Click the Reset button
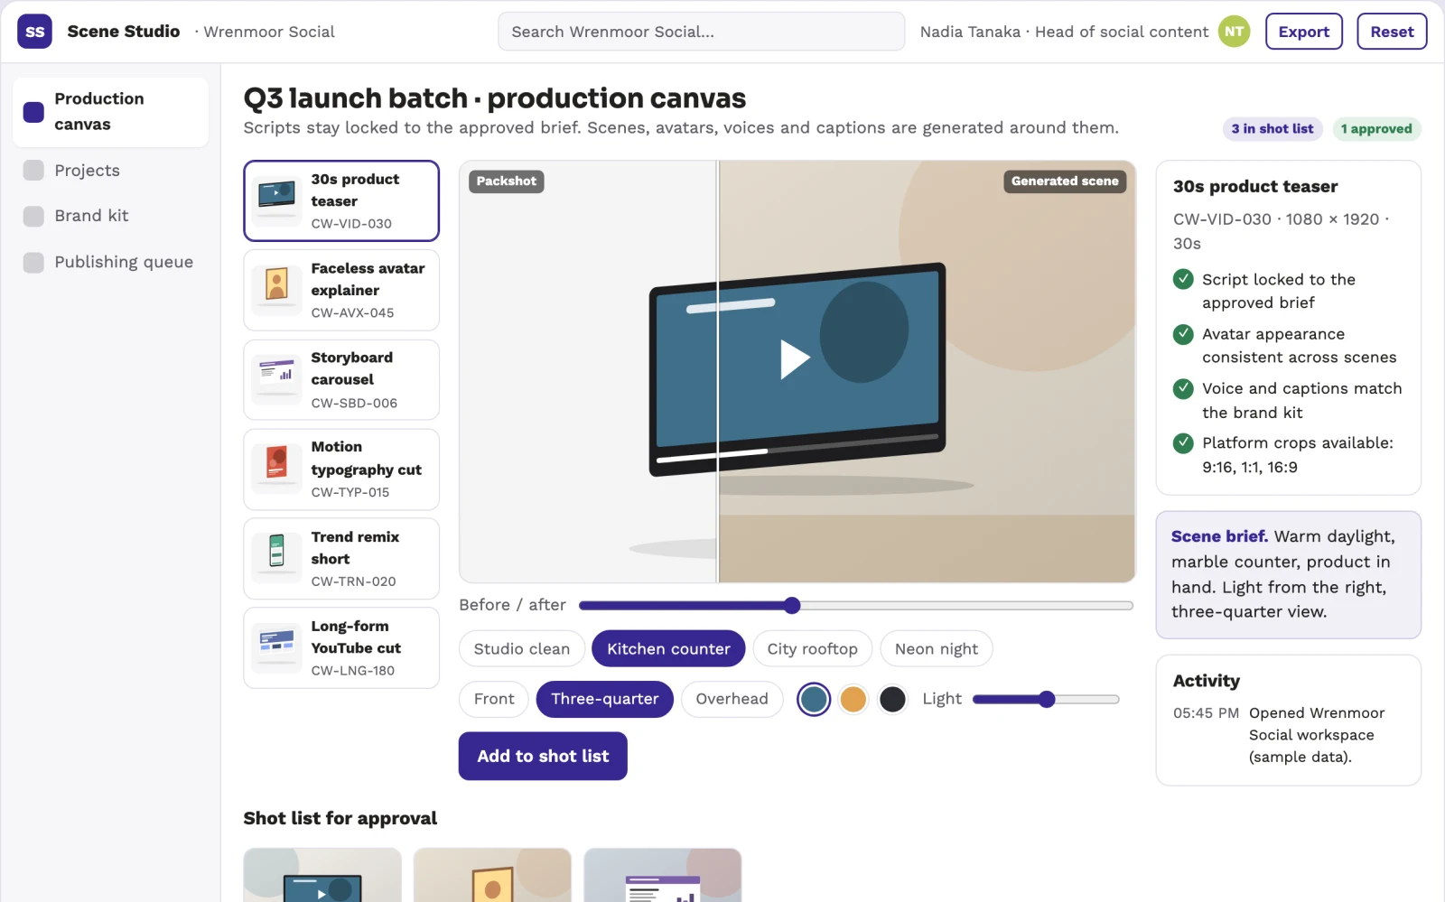Viewport: 1445px width, 902px height. coord(1392,32)
